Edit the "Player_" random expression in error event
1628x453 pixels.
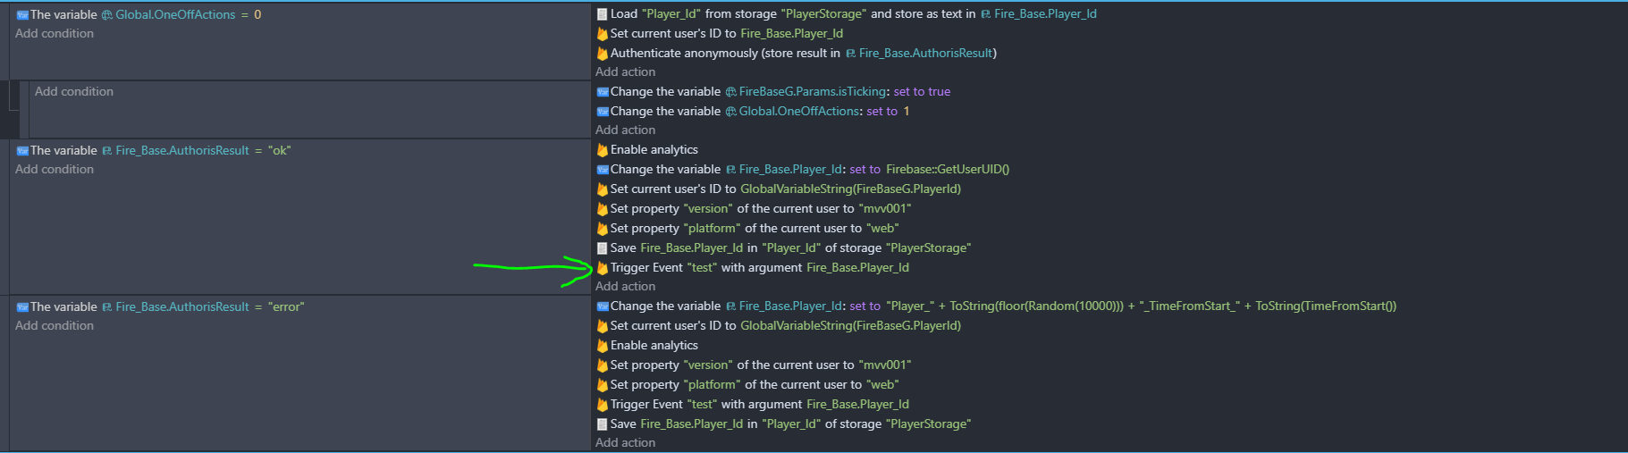pos(1141,306)
